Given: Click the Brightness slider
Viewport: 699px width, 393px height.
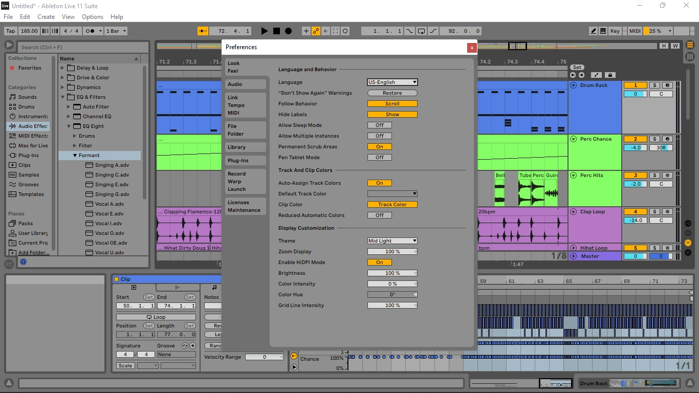Looking at the screenshot, I should (392, 273).
